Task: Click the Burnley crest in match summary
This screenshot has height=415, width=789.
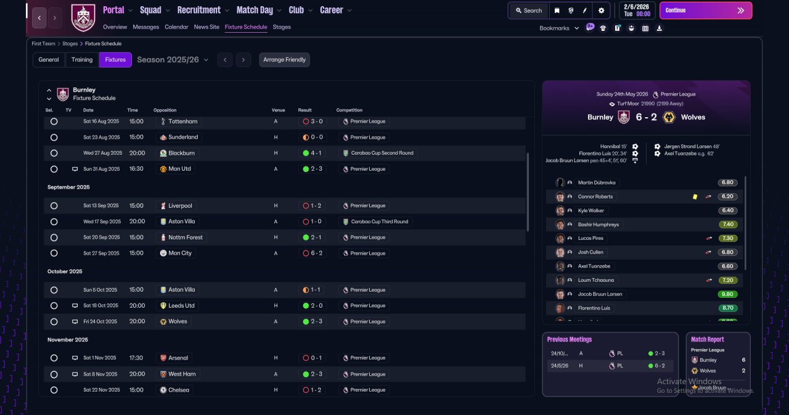Action: [x=624, y=117]
